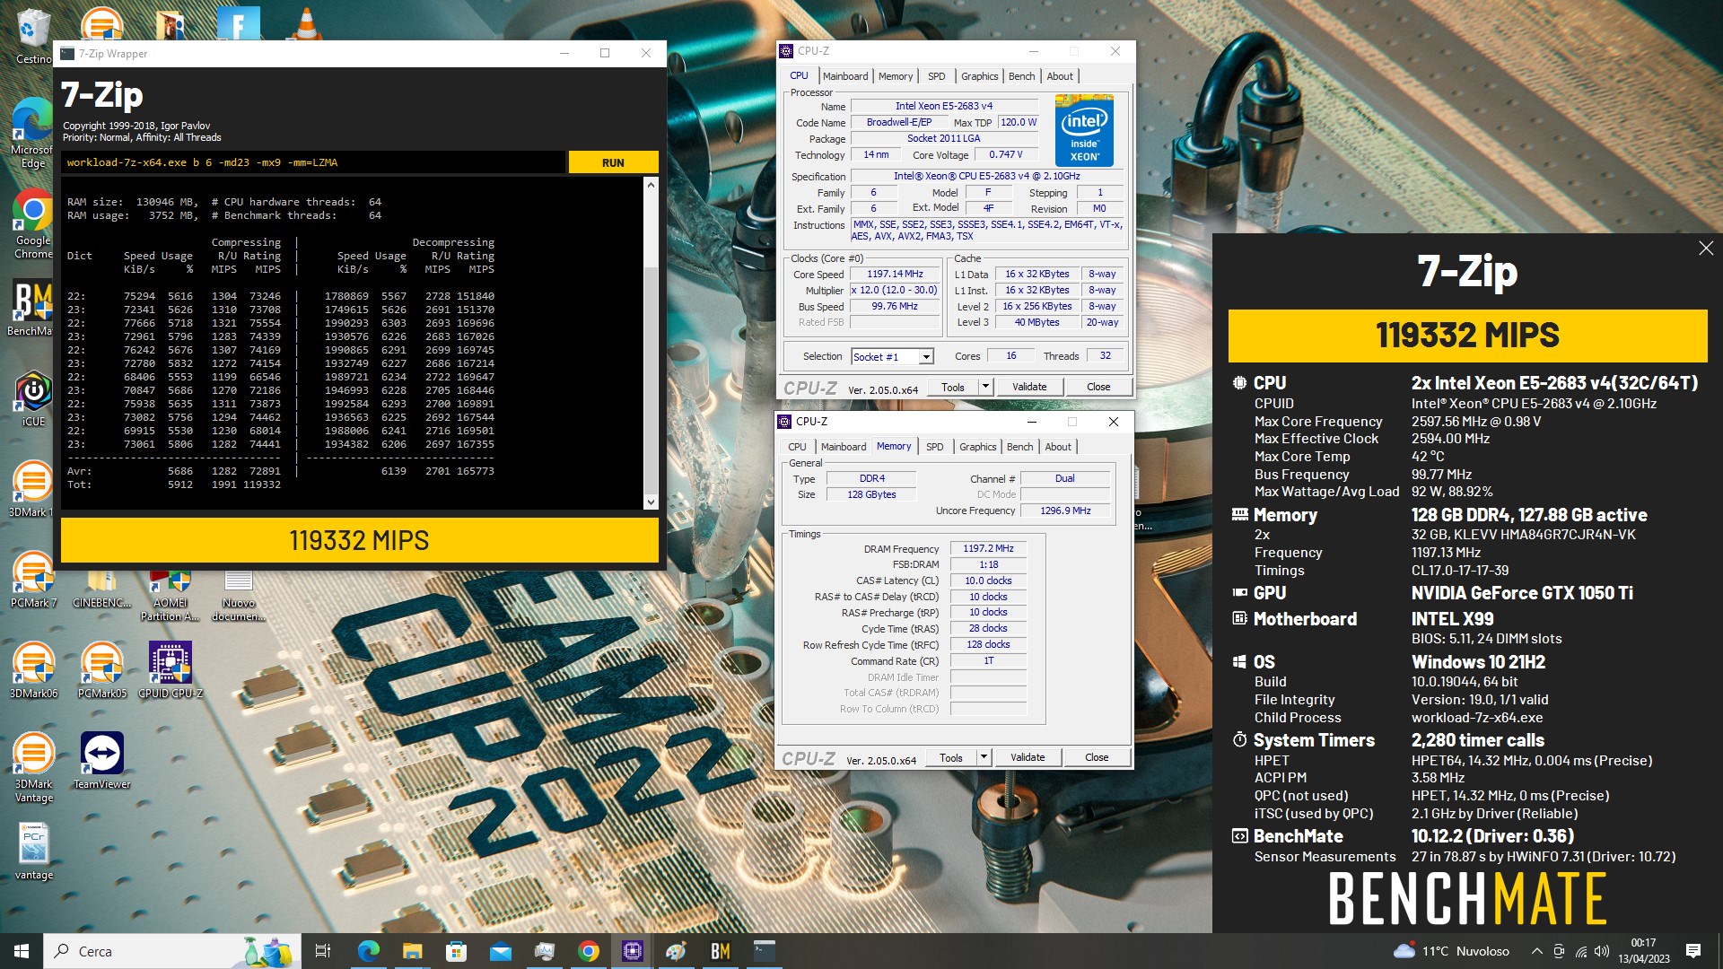Open terminal window from taskbar

(765, 951)
